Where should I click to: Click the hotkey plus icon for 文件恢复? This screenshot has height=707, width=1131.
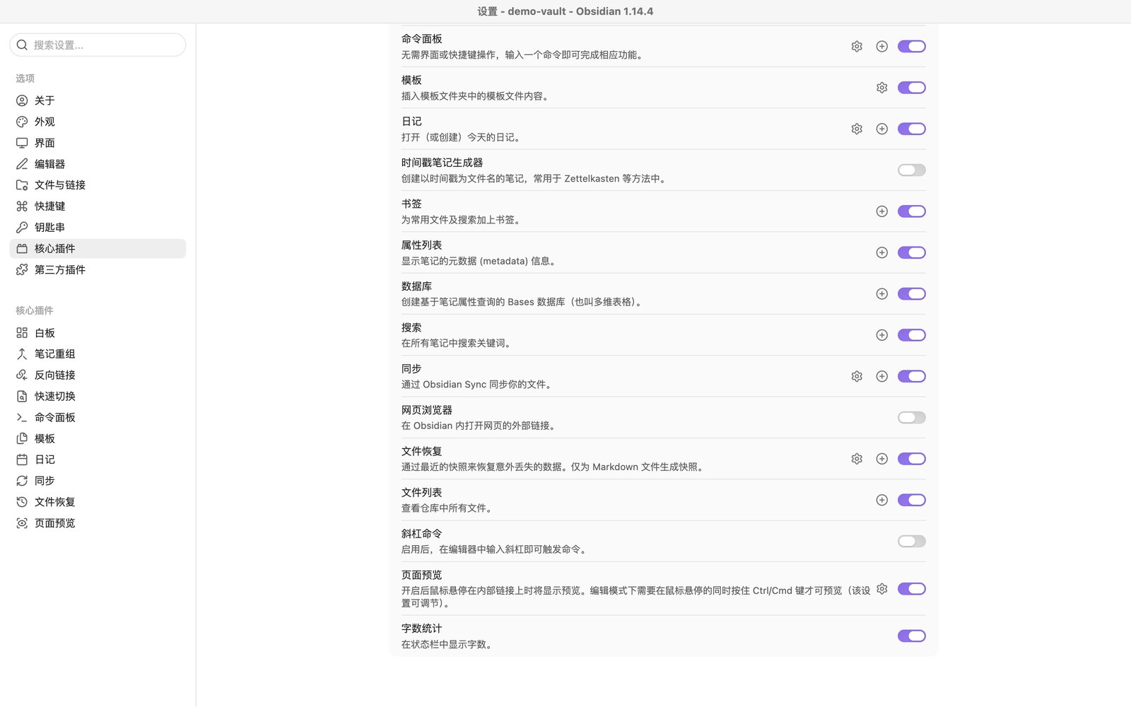point(881,459)
